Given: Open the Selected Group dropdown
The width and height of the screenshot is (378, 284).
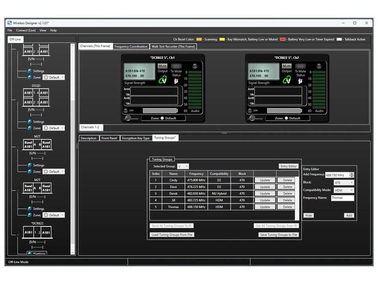Looking at the screenshot, I should (183, 166).
